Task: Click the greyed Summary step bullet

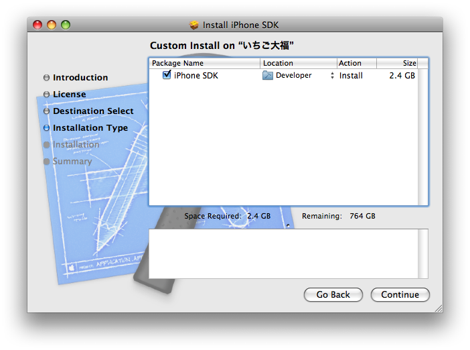Action: [46, 162]
